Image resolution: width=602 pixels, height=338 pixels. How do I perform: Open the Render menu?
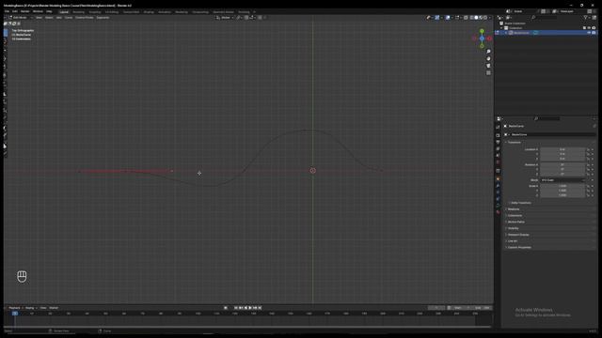[x=25, y=11]
